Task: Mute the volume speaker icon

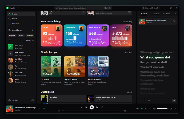Action: pos(154,109)
